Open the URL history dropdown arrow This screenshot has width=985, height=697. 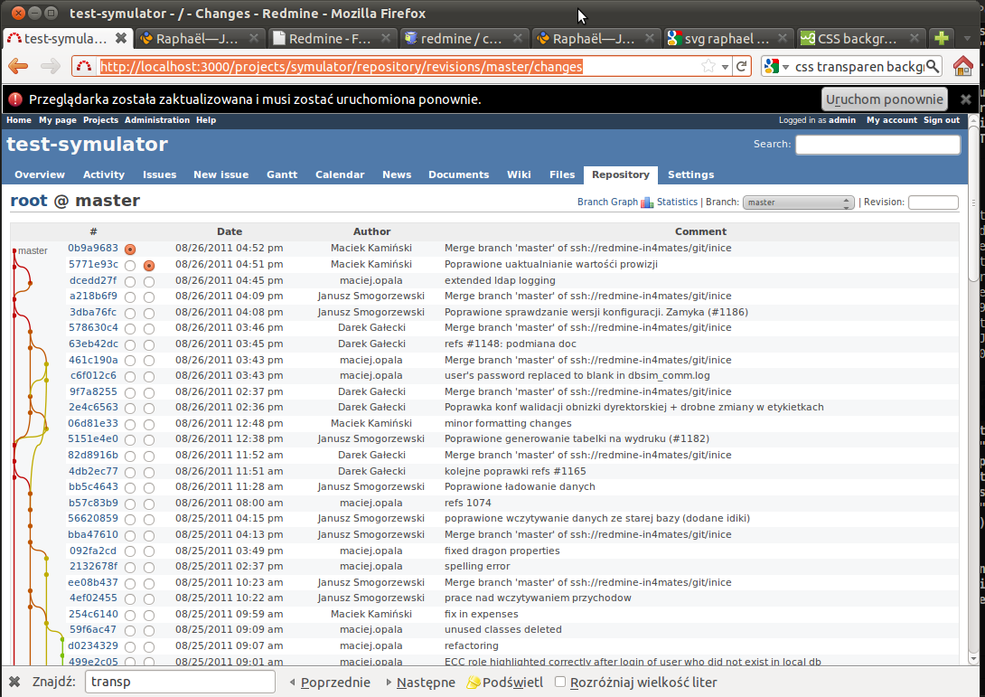coord(725,67)
